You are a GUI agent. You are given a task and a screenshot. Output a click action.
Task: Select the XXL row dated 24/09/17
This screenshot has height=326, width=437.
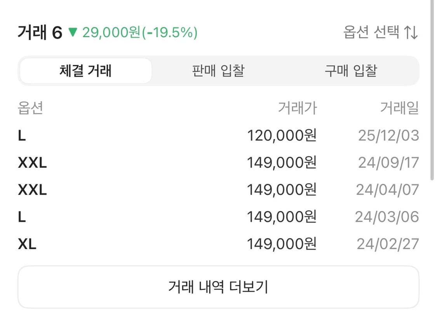coord(218,162)
